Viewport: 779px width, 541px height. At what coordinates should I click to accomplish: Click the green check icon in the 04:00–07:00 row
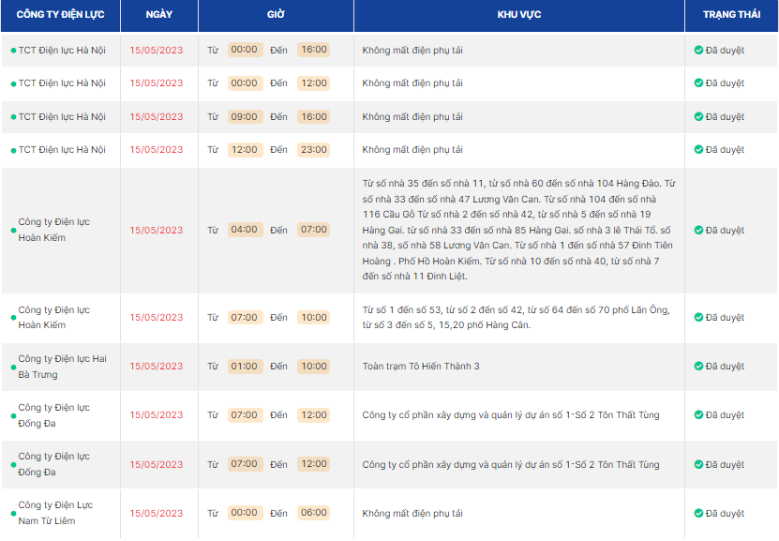[698, 230]
